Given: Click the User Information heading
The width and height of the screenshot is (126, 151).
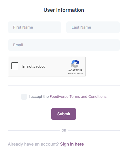Looking at the screenshot, I should pyautogui.click(x=64, y=10).
